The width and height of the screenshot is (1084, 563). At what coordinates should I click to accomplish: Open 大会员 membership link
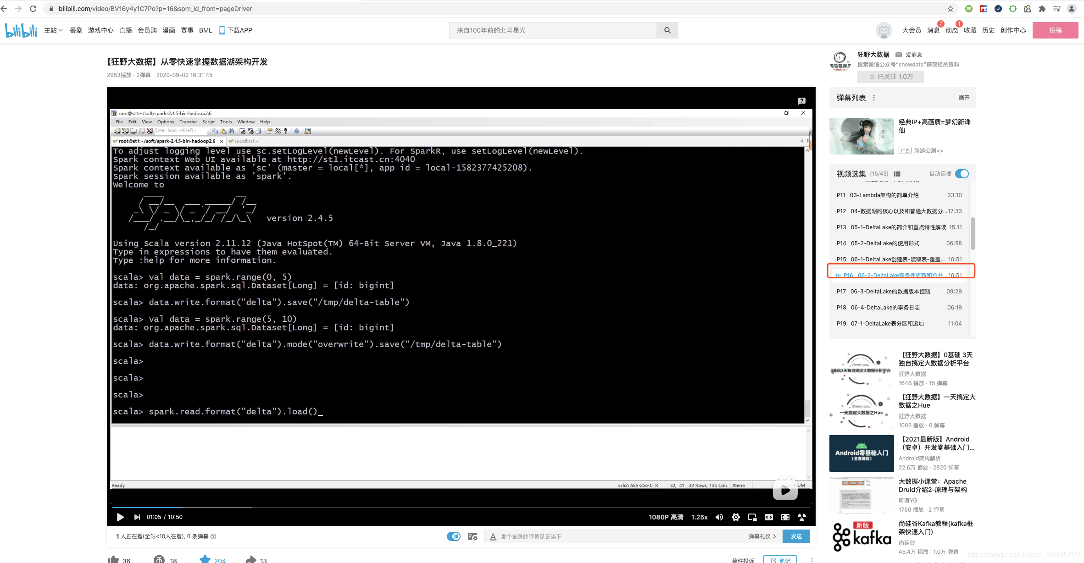coord(912,30)
